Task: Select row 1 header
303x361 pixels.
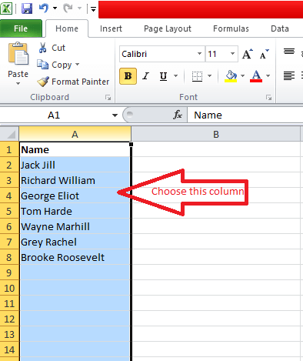Action: tap(9, 149)
